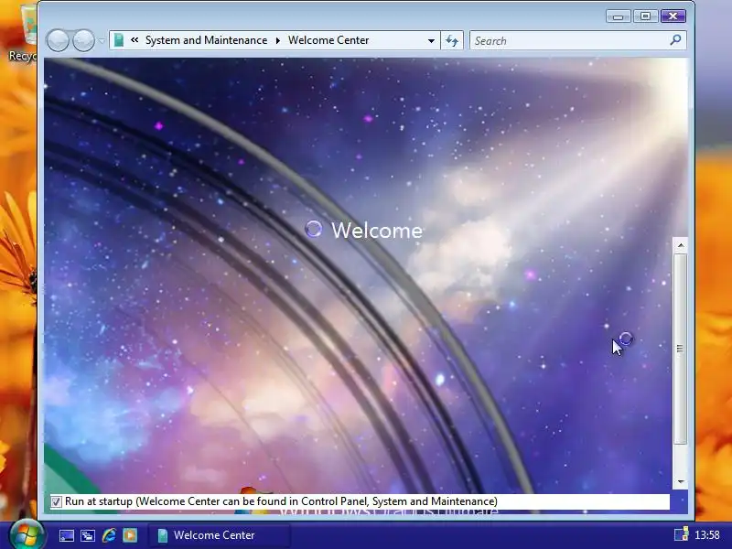Click Show Desktop in Quick Launch
Image resolution: width=732 pixels, height=549 pixels.
[66, 535]
